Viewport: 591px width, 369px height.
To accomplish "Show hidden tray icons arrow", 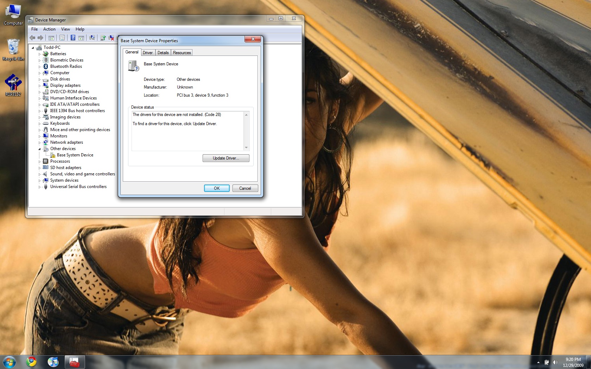I will [x=538, y=362].
